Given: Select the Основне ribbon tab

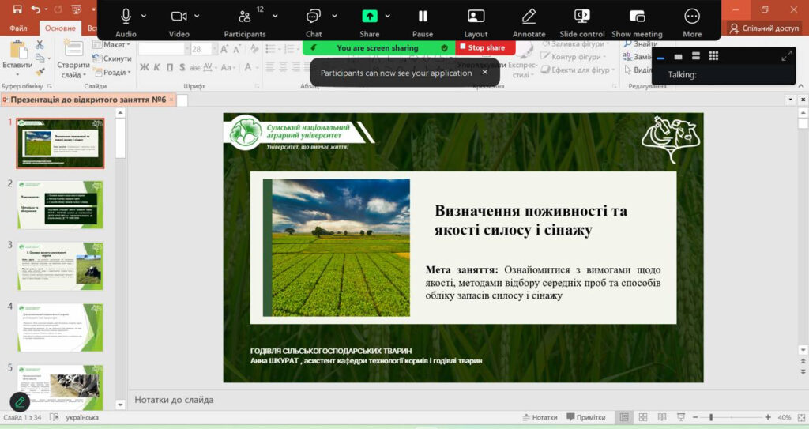Looking at the screenshot, I should [x=60, y=28].
